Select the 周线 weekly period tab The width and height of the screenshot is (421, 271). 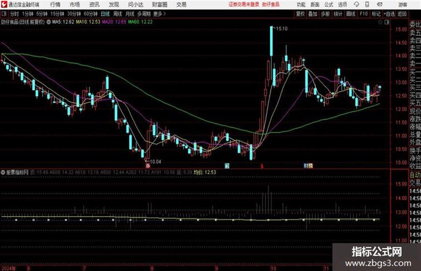click(118, 14)
